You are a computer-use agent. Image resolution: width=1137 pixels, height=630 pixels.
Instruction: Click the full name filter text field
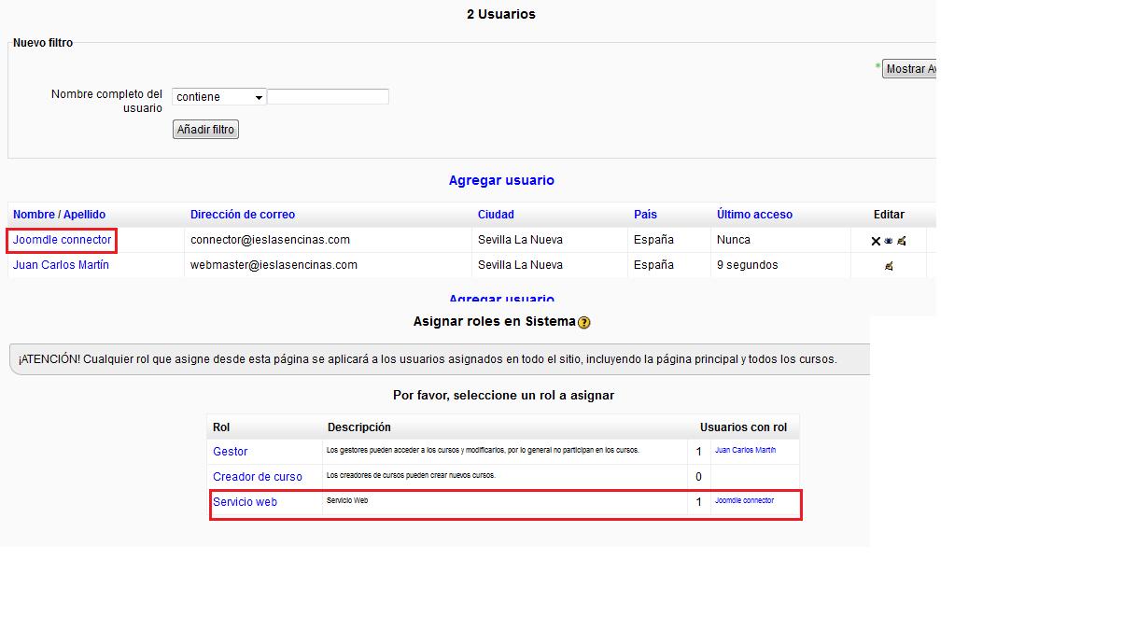328,97
